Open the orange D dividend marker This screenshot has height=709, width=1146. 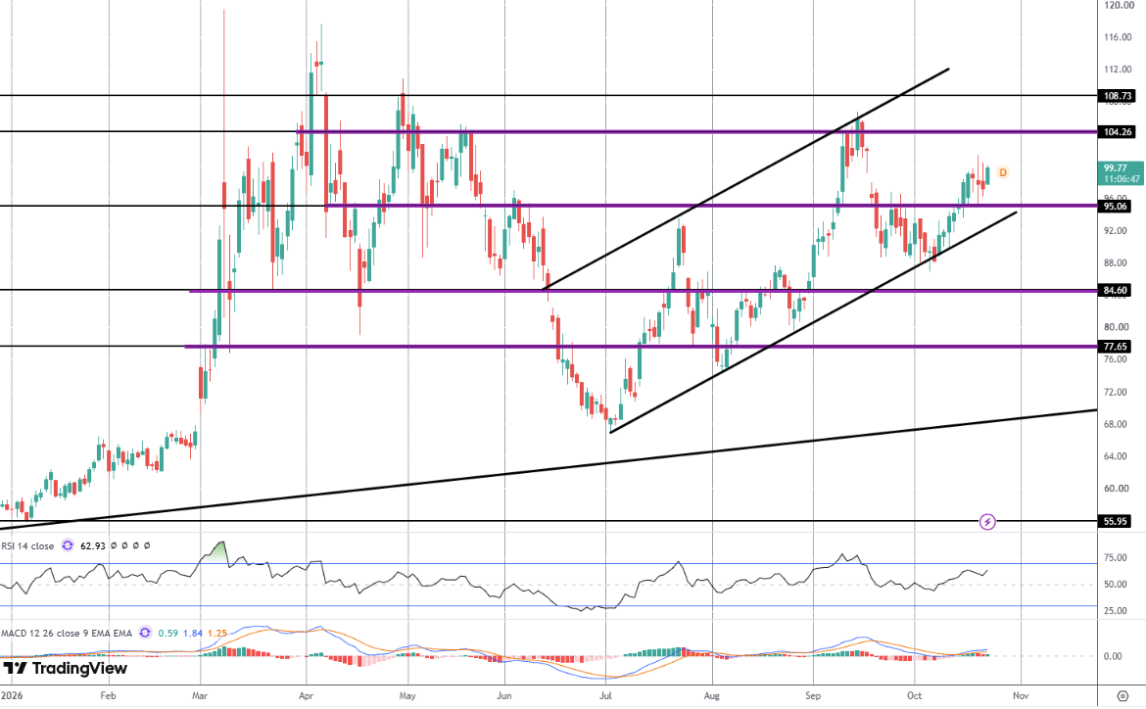[1003, 172]
